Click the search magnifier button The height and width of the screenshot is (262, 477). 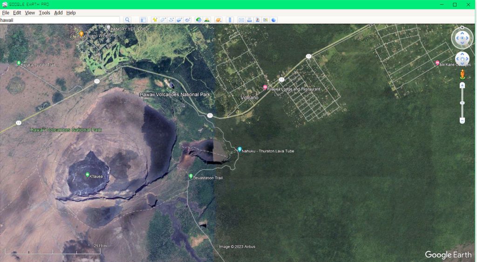(x=127, y=20)
